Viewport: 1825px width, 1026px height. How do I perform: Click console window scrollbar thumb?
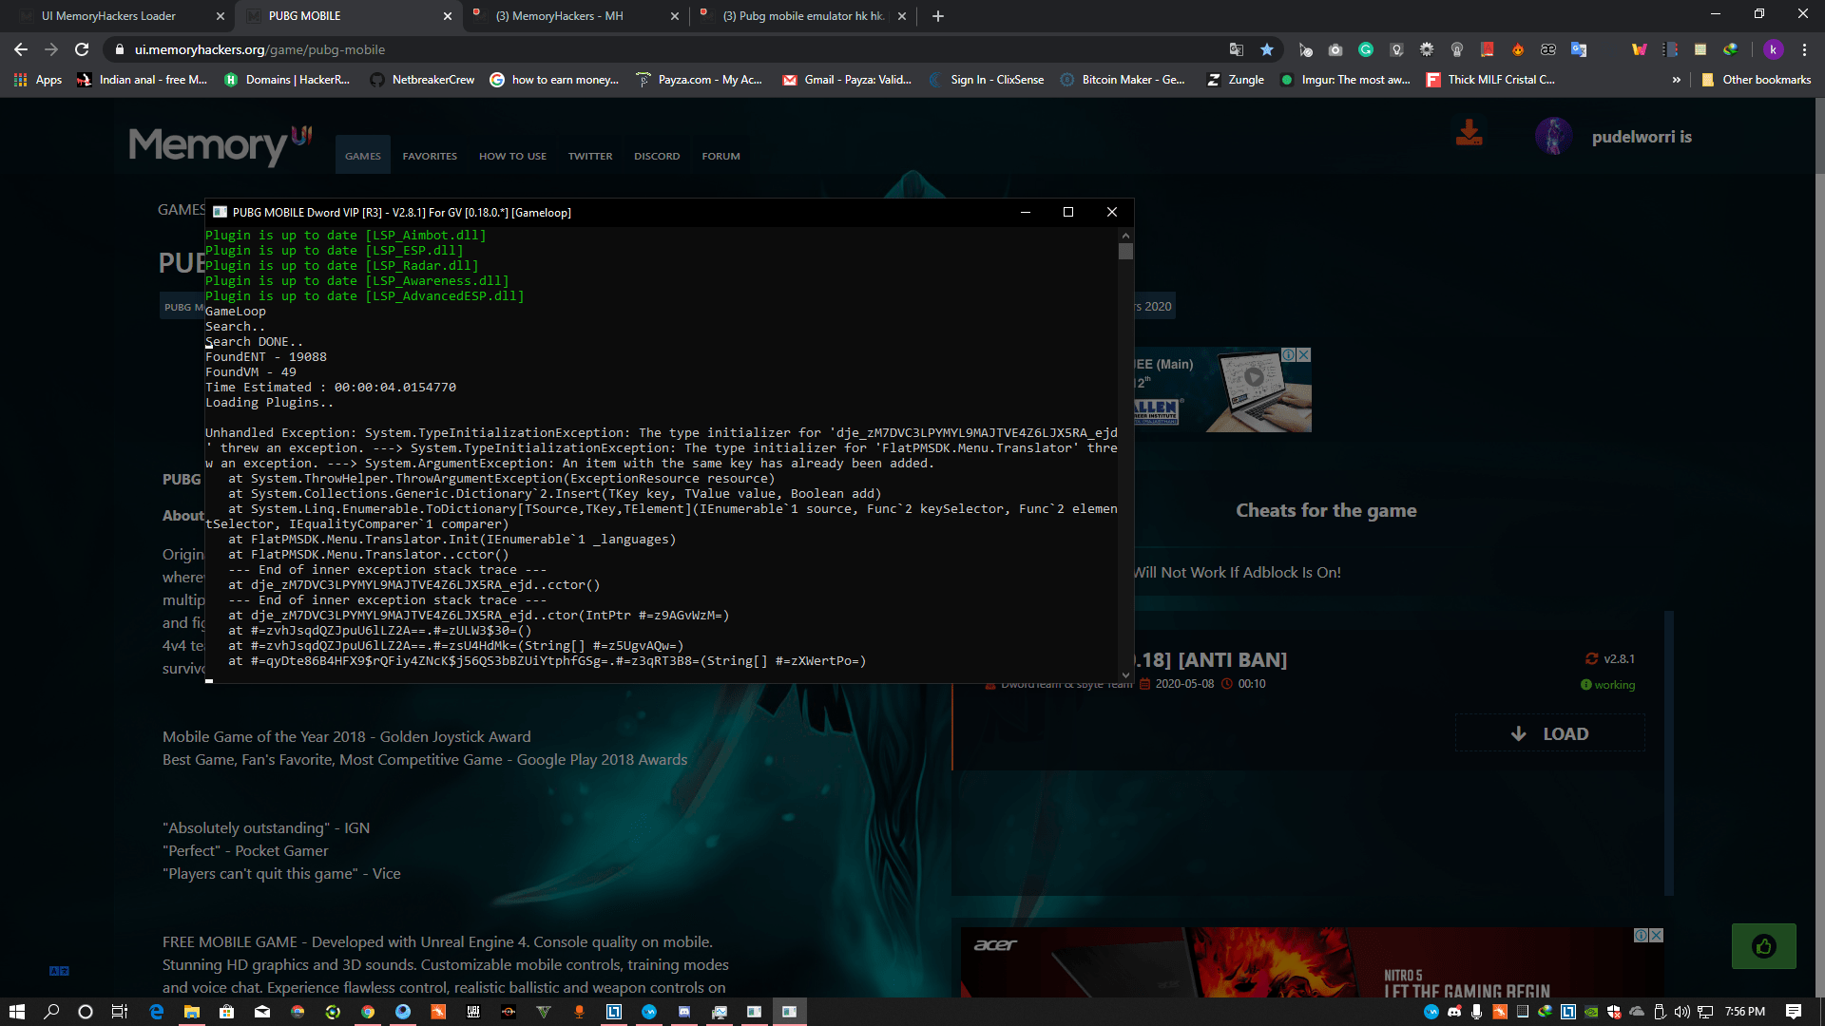(1125, 251)
